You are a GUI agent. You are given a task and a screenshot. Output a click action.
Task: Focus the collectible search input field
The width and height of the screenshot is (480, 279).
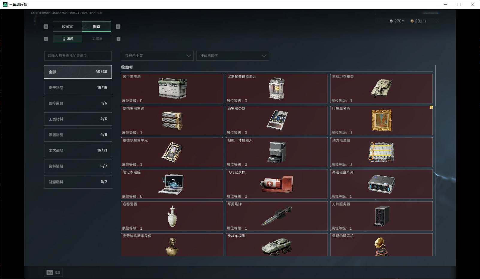tap(78, 56)
